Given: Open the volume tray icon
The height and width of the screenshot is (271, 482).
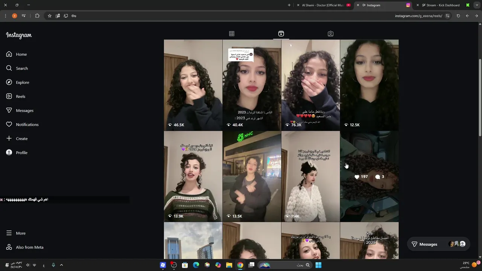Looking at the screenshot, I should (x=27, y=265).
